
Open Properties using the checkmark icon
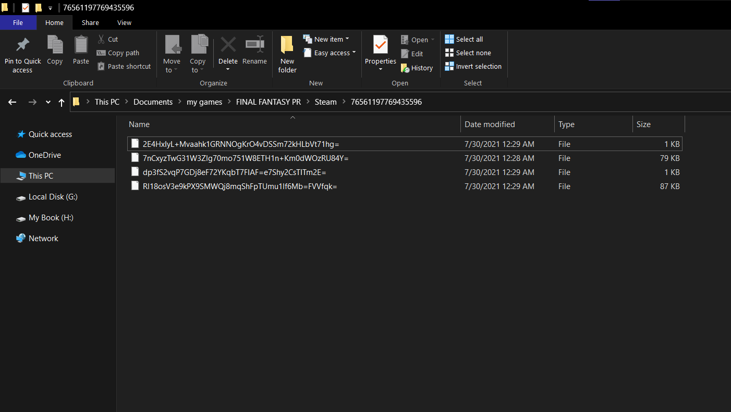pyautogui.click(x=380, y=45)
